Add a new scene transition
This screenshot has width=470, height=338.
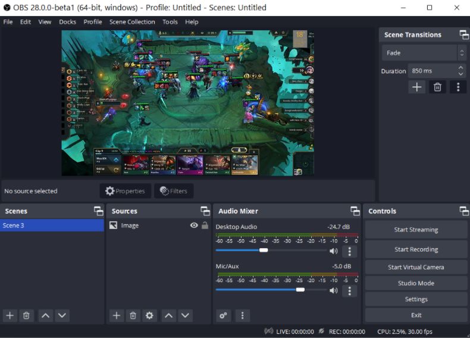[x=416, y=87]
